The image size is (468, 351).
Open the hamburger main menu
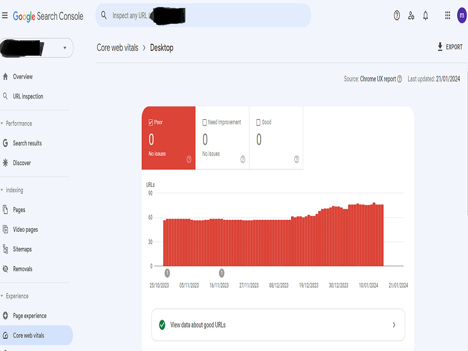(5, 15)
